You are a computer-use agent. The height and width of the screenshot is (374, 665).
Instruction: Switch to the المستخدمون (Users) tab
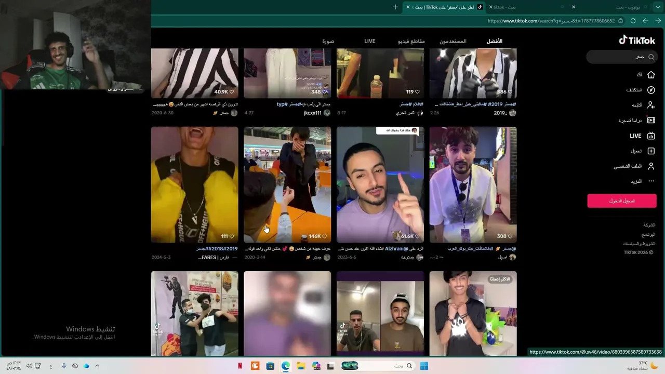pyautogui.click(x=453, y=41)
